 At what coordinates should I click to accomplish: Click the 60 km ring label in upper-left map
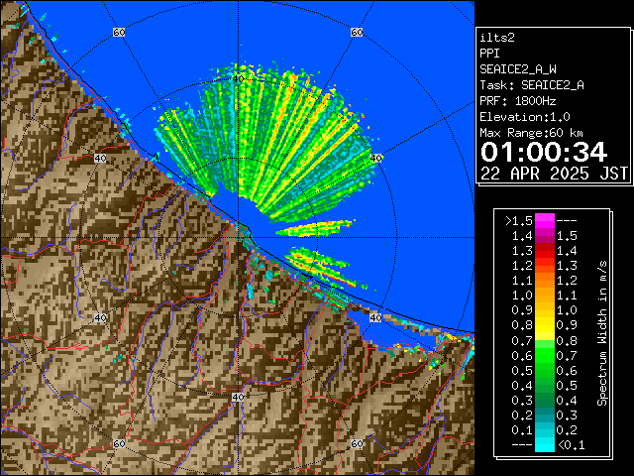point(119,32)
